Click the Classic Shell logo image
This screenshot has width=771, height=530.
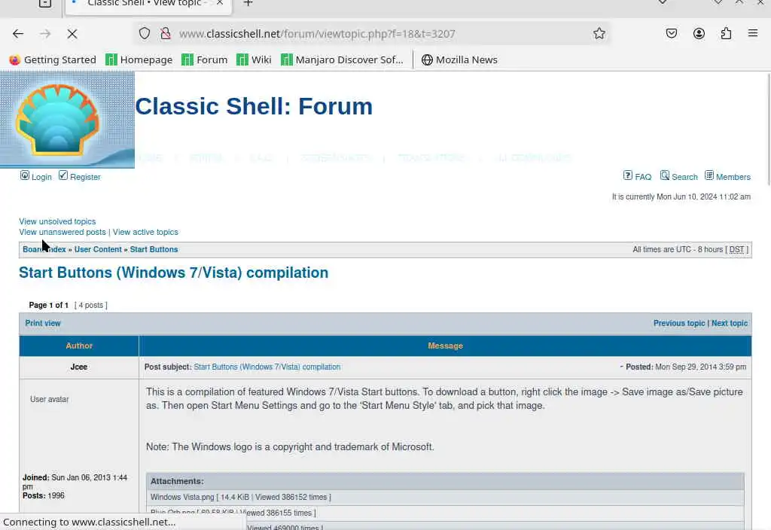tap(67, 120)
